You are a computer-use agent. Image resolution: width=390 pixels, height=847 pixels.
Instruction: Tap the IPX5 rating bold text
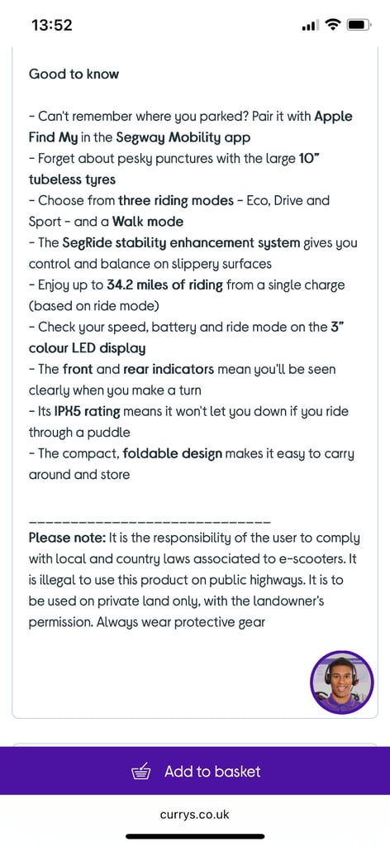coord(88,412)
